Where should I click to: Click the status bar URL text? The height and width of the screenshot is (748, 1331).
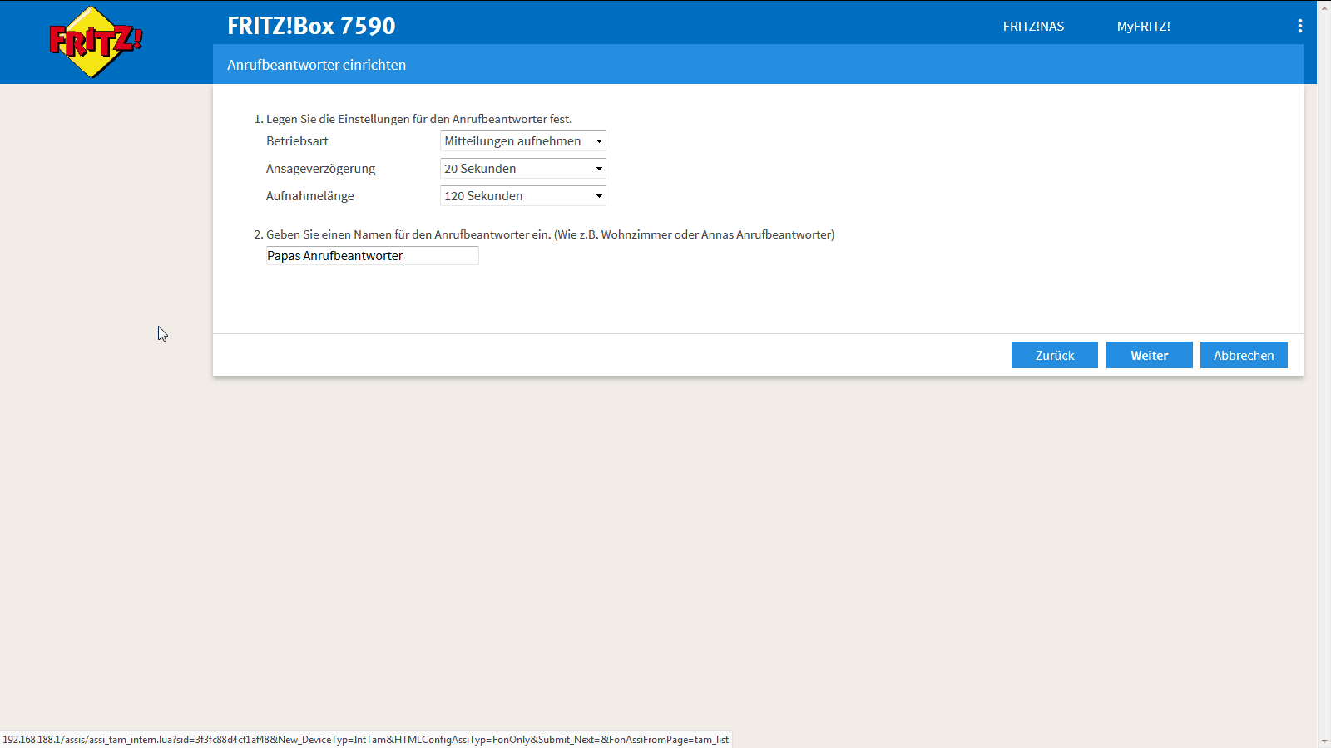click(x=366, y=739)
